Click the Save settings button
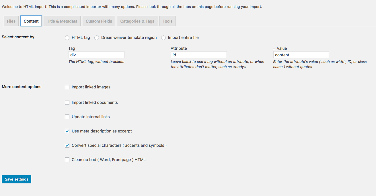Viewport: 376px width, 196px height. pyautogui.click(x=17, y=179)
